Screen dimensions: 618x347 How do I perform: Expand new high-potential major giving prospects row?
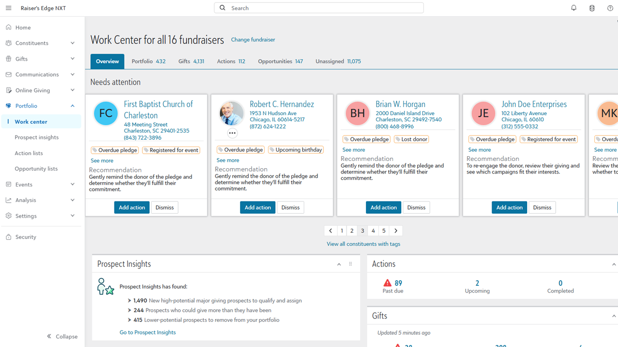pos(129,300)
